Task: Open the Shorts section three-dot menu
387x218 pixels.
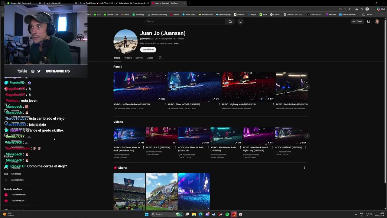Action: (x=304, y=168)
